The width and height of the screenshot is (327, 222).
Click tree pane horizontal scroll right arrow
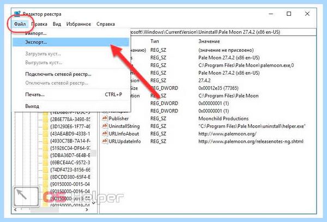87,209
